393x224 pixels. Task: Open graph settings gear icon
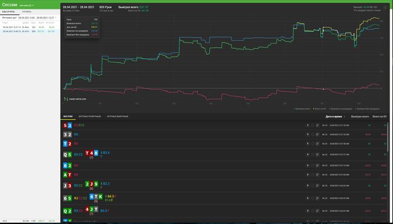click(385, 7)
